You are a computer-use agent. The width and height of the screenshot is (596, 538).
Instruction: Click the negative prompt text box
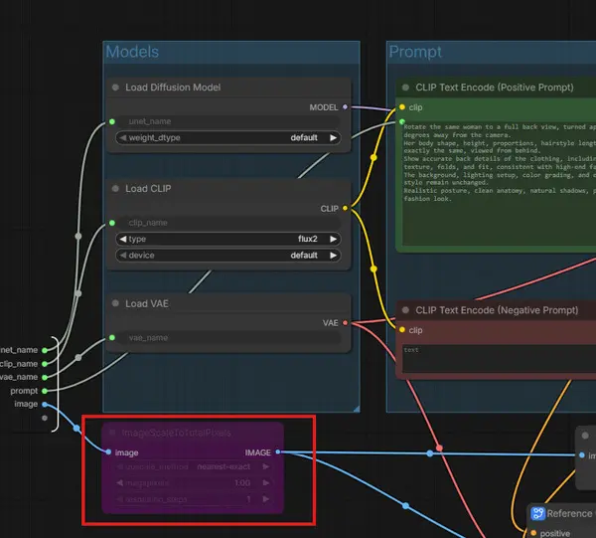(x=499, y=359)
